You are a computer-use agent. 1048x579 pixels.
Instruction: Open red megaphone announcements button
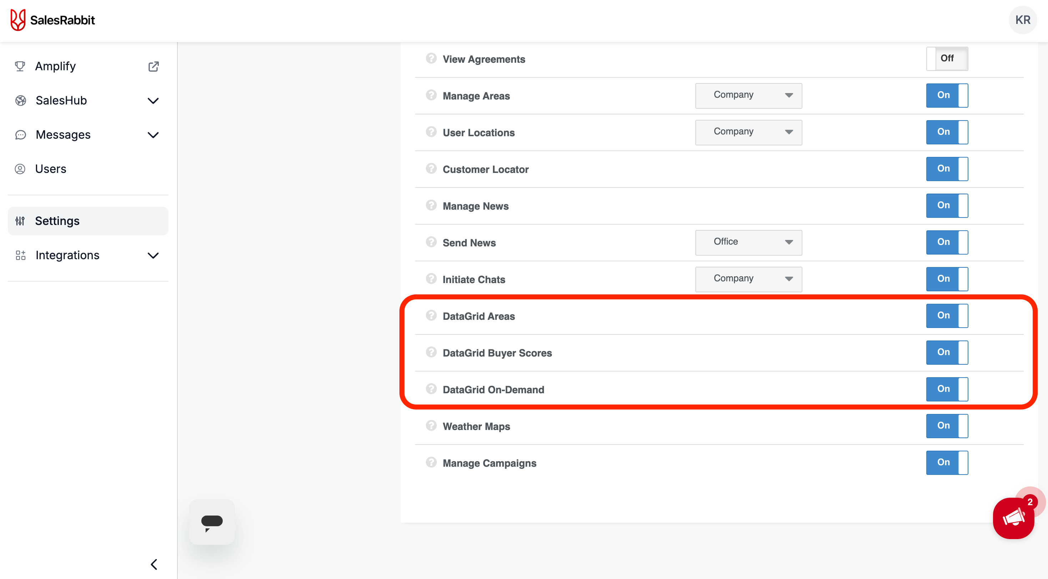pos(1013,518)
